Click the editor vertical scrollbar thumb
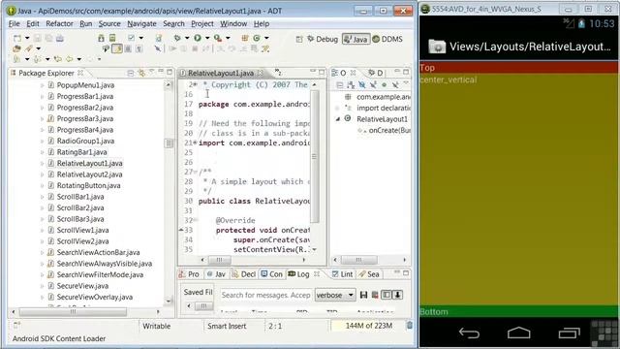 tap(314, 156)
